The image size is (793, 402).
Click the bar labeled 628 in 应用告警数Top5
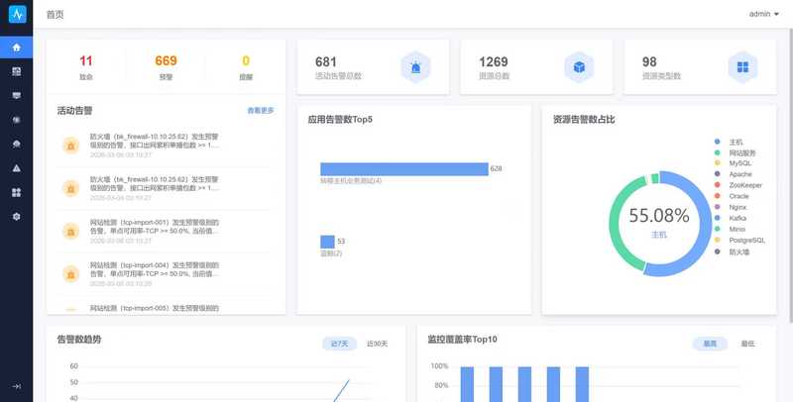(x=403, y=169)
